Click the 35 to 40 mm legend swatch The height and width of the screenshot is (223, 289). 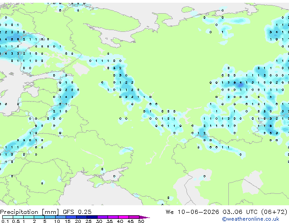click(113, 217)
